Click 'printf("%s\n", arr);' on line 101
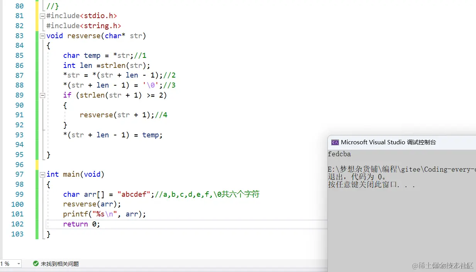This screenshot has width=476, height=272. tap(105, 214)
